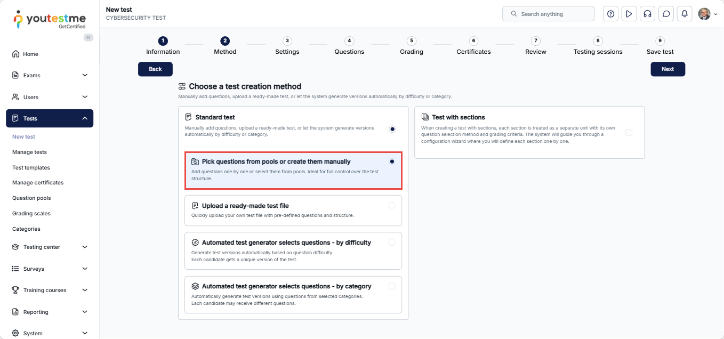Click the Search anything input field

pos(548,14)
